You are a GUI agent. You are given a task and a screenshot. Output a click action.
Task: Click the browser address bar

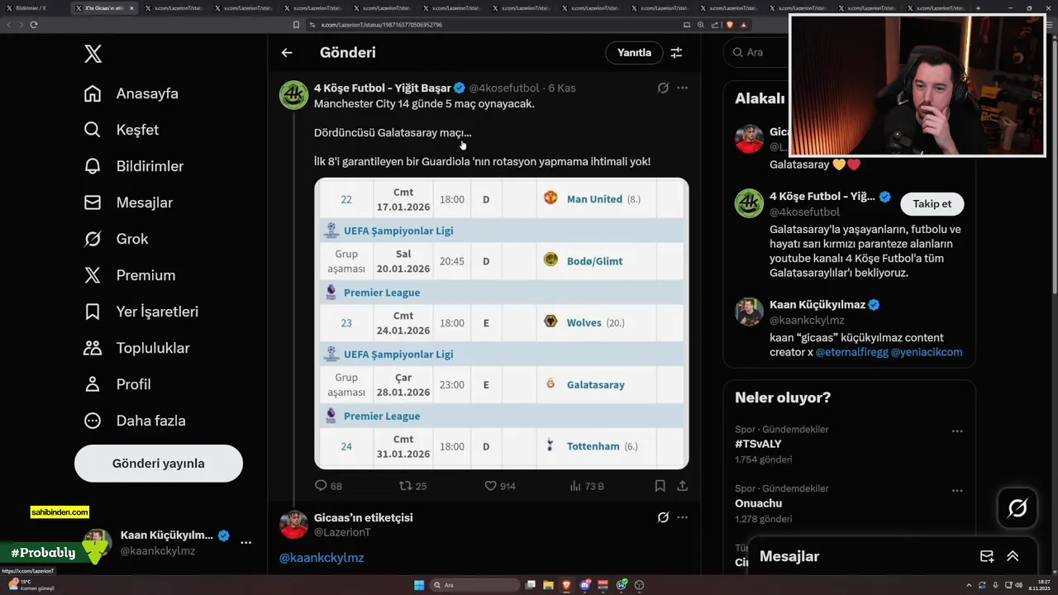tap(496, 25)
